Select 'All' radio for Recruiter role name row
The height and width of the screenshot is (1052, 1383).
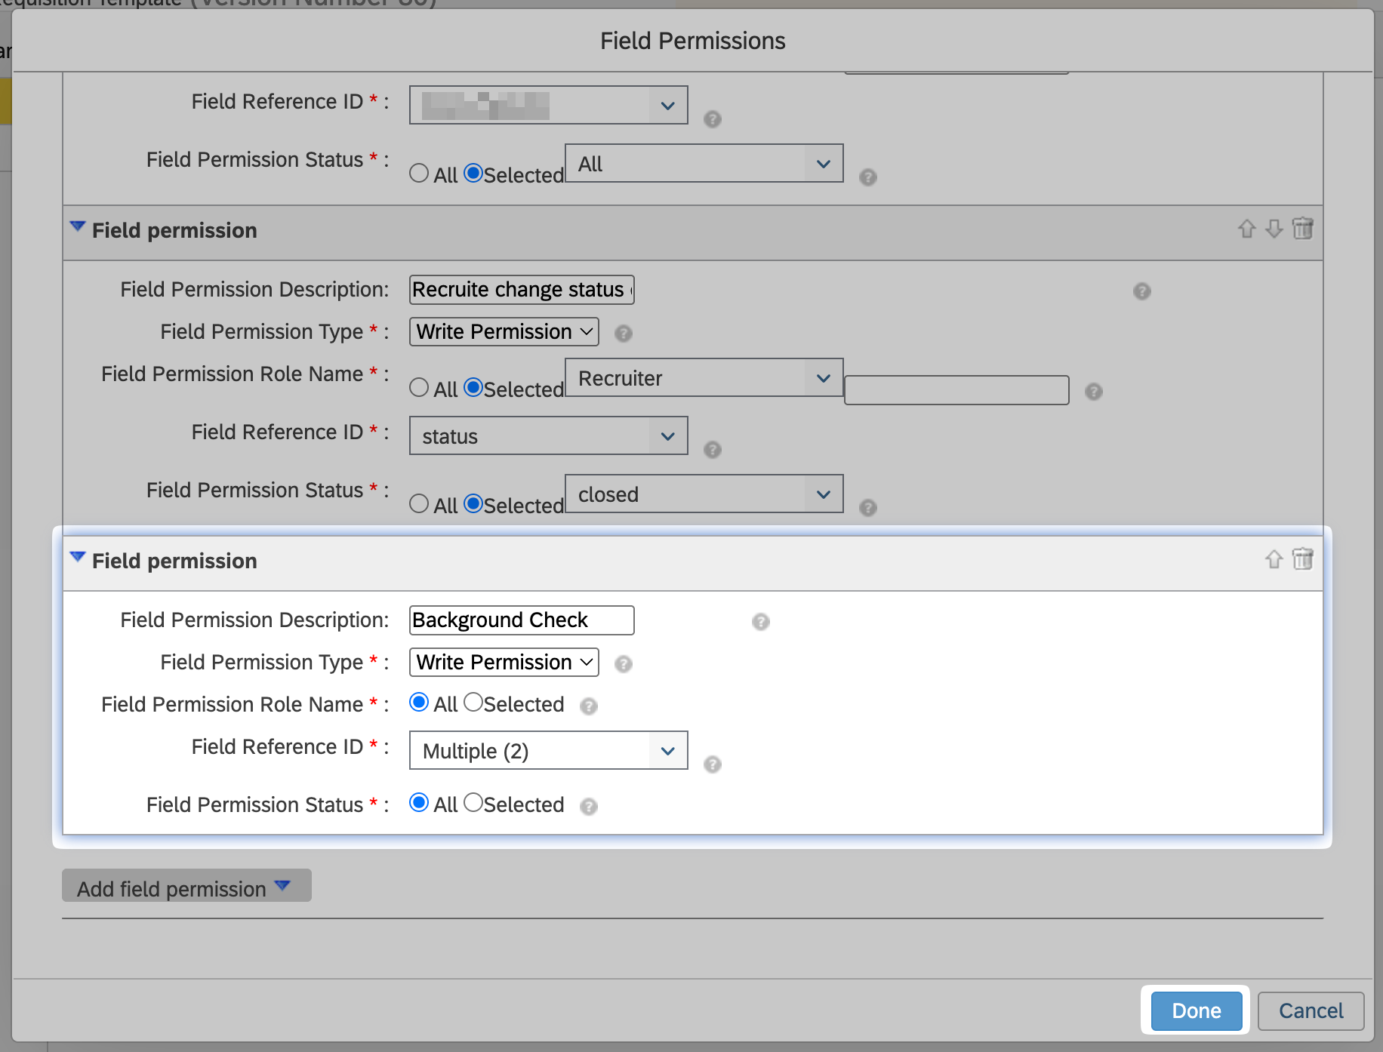pos(419,388)
